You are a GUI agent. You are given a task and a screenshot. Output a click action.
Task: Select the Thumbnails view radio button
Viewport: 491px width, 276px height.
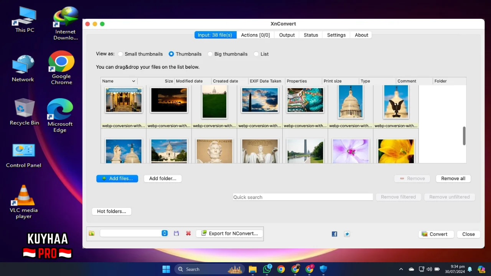(171, 54)
